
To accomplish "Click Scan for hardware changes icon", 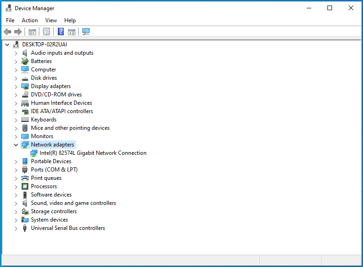I will 86,32.
